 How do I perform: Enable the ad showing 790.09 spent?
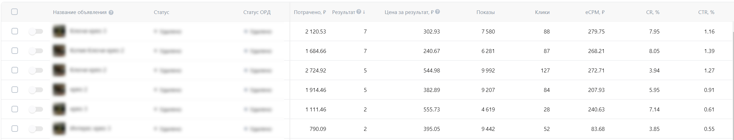(x=36, y=129)
